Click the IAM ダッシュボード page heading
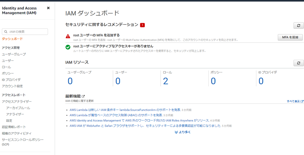304x155 pixels. click(92, 13)
